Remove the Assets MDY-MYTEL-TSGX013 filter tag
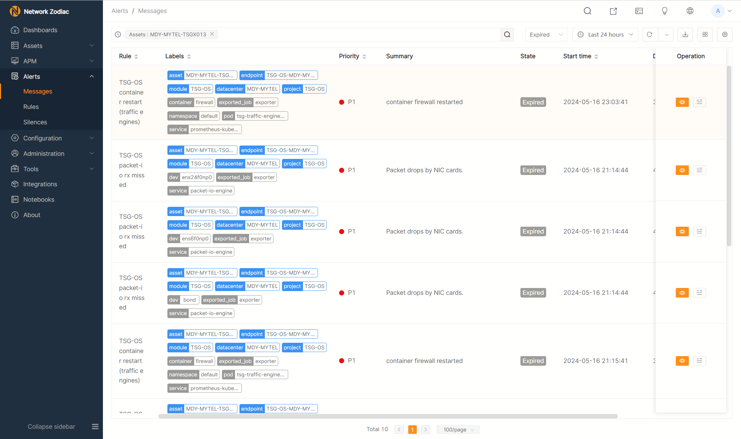This screenshot has width=741, height=439. click(x=212, y=34)
